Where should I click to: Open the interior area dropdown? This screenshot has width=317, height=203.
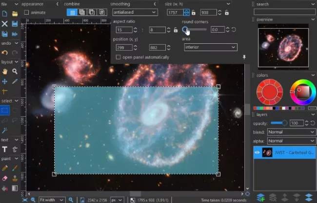[x=210, y=47]
